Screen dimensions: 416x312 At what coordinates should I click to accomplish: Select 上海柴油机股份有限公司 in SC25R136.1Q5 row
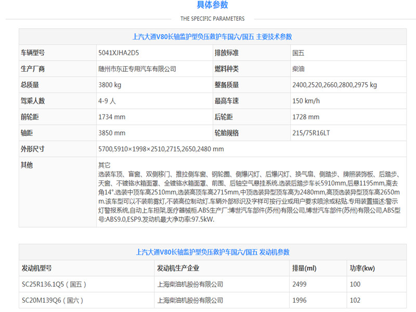190,284
